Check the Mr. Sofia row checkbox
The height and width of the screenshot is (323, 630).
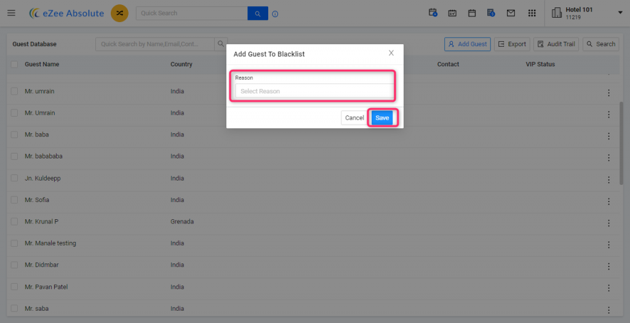pyautogui.click(x=15, y=200)
